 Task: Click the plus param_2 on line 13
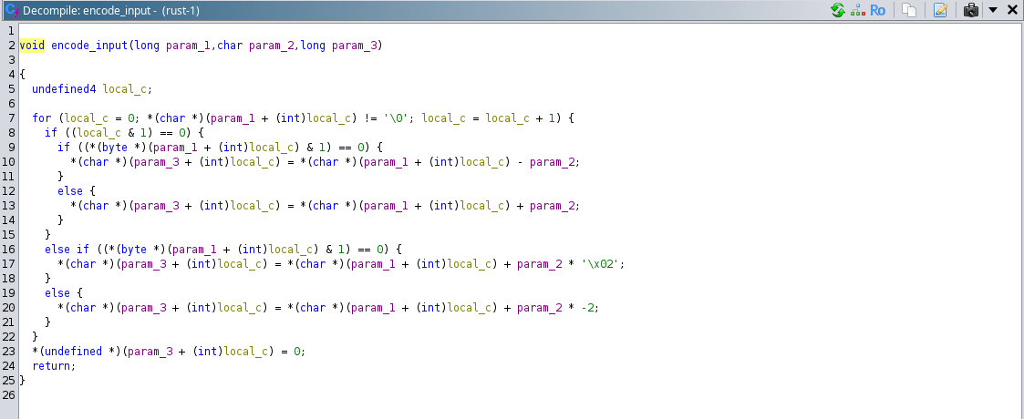[547, 206]
